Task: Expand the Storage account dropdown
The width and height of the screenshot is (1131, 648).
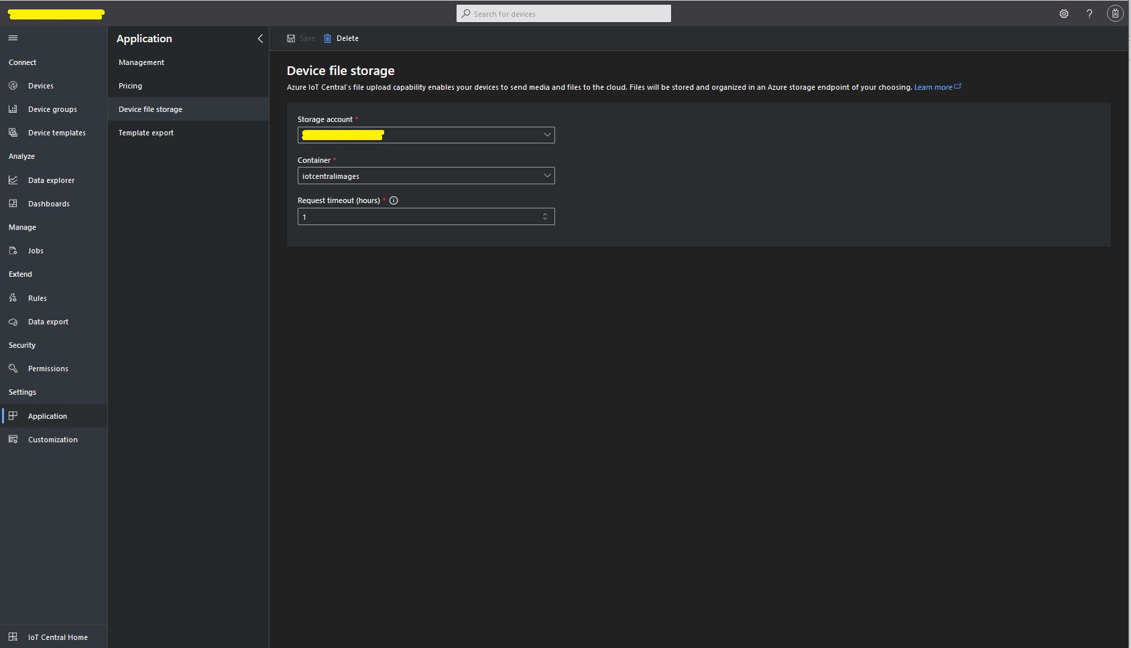Action: [x=547, y=135]
